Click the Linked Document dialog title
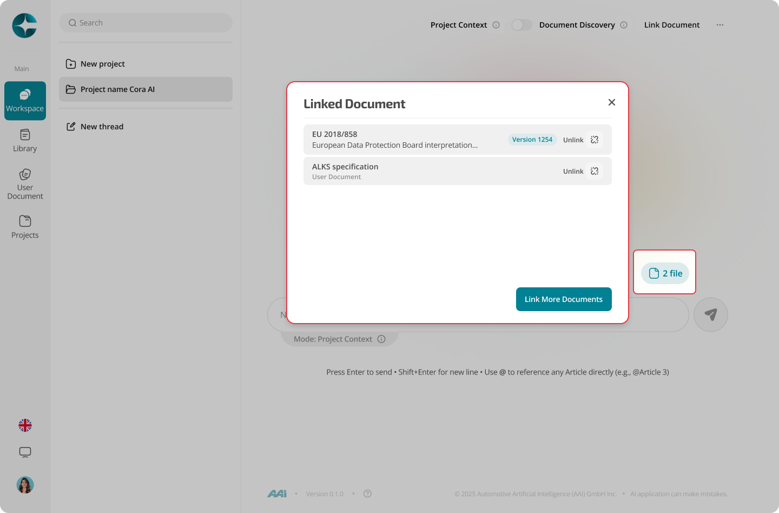Viewport: 779px width, 513px height. [x=354, y=104]
